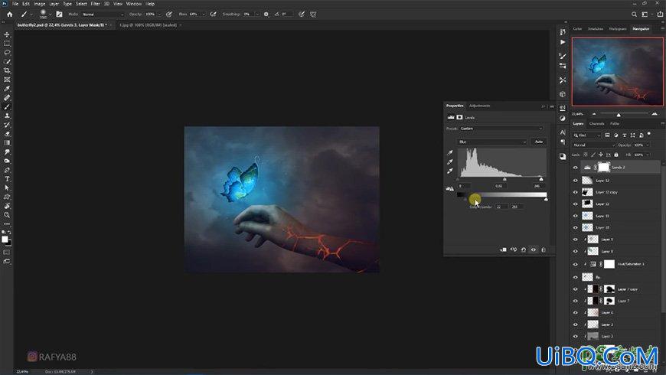The width and height of the screenshot is (666, 375).
Task: Click the foreground color swatch
Action: [5, 240]
